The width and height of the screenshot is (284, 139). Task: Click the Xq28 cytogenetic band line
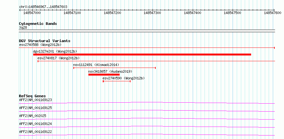[147, 31]
